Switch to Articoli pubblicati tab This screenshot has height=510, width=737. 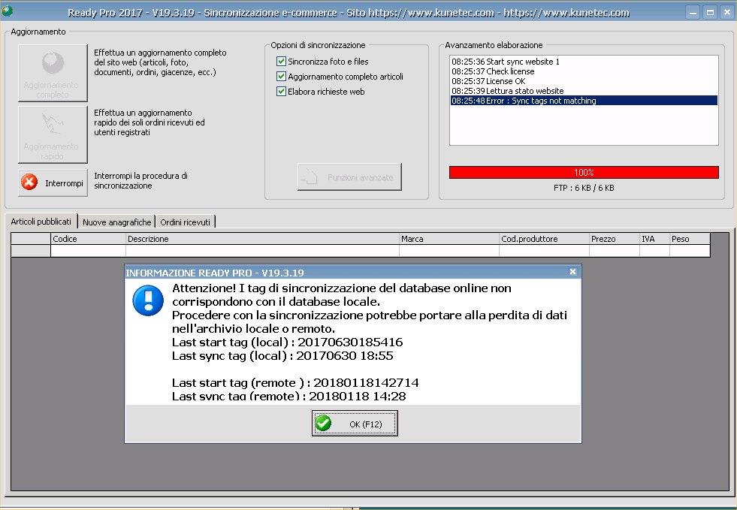41,222
